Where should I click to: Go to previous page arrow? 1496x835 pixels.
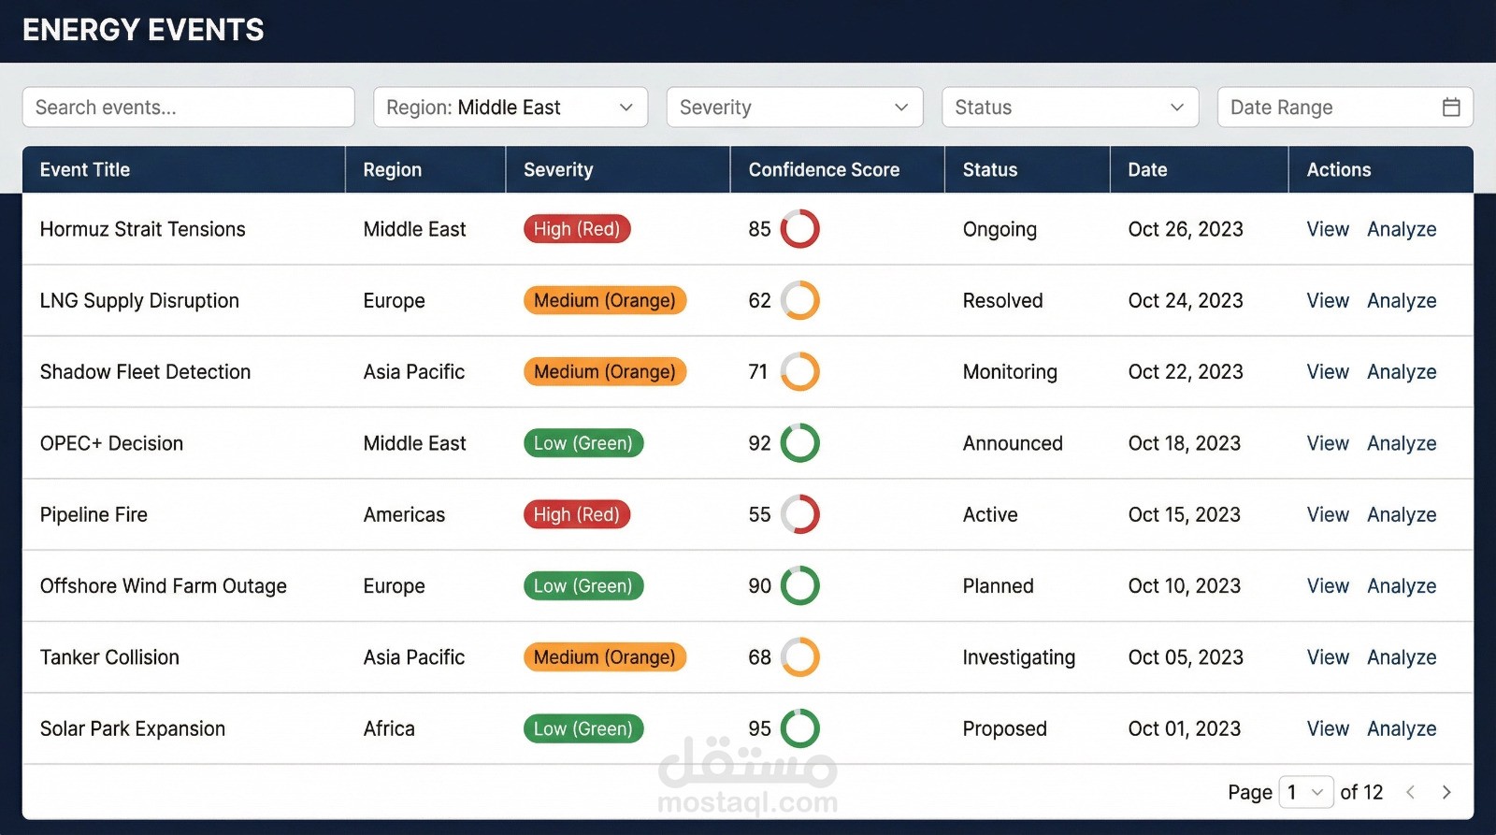tap(1411, 792)
